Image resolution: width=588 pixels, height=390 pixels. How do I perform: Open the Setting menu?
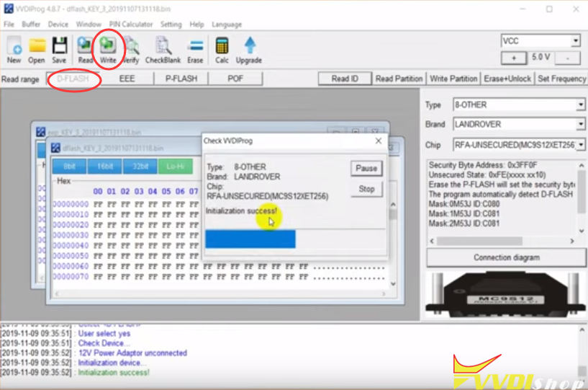171,25
